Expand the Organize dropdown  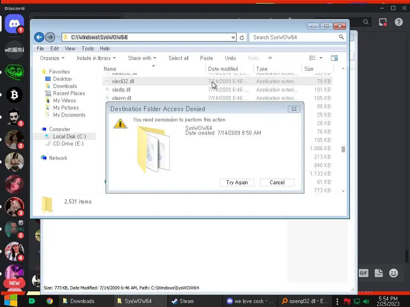pos(52,58)
